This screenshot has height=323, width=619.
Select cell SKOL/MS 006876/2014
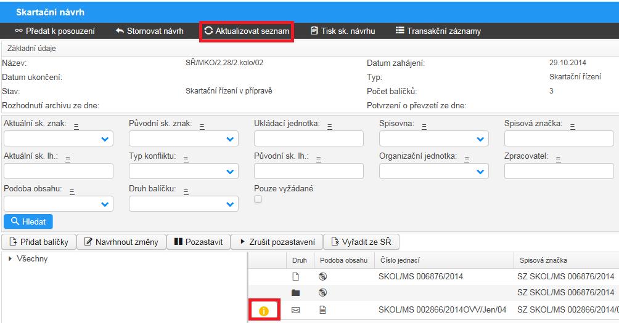pyautogui.click(x=420, y=276)
